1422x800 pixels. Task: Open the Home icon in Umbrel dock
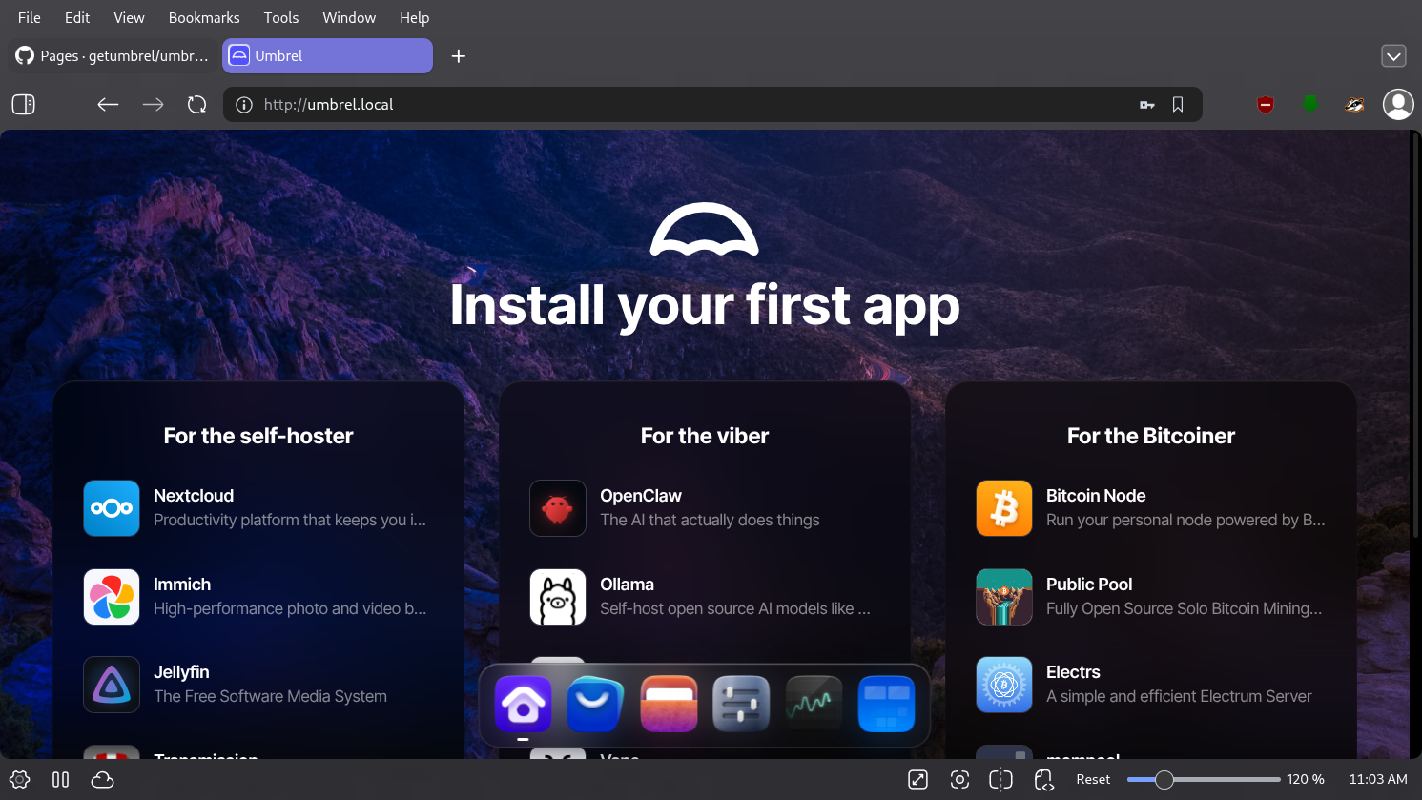[523, 705]
